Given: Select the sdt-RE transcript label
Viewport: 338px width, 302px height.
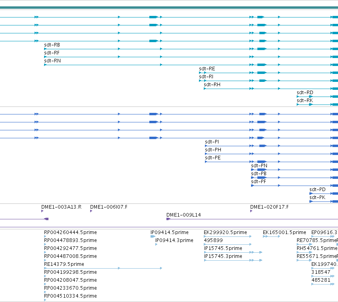Looking at the screenshot, I should (207, 69).
